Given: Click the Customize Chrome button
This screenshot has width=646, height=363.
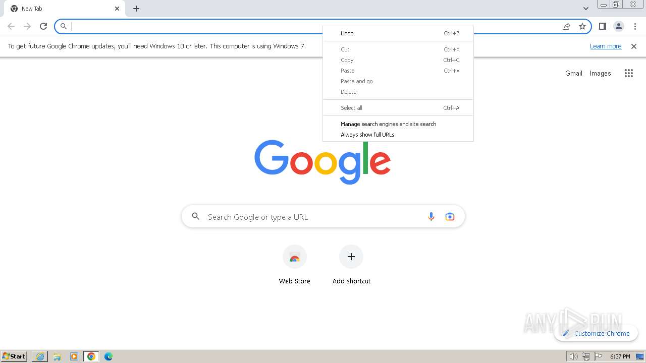Looking at the screenshot, I should click(x=596, y=333).
